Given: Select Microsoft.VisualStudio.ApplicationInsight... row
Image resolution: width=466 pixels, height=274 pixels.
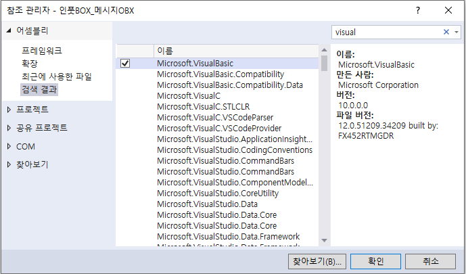Looking at the screenshot, I should (217, 139).
